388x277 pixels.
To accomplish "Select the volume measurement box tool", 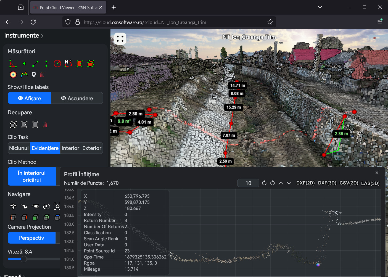I will pos(90,63).
